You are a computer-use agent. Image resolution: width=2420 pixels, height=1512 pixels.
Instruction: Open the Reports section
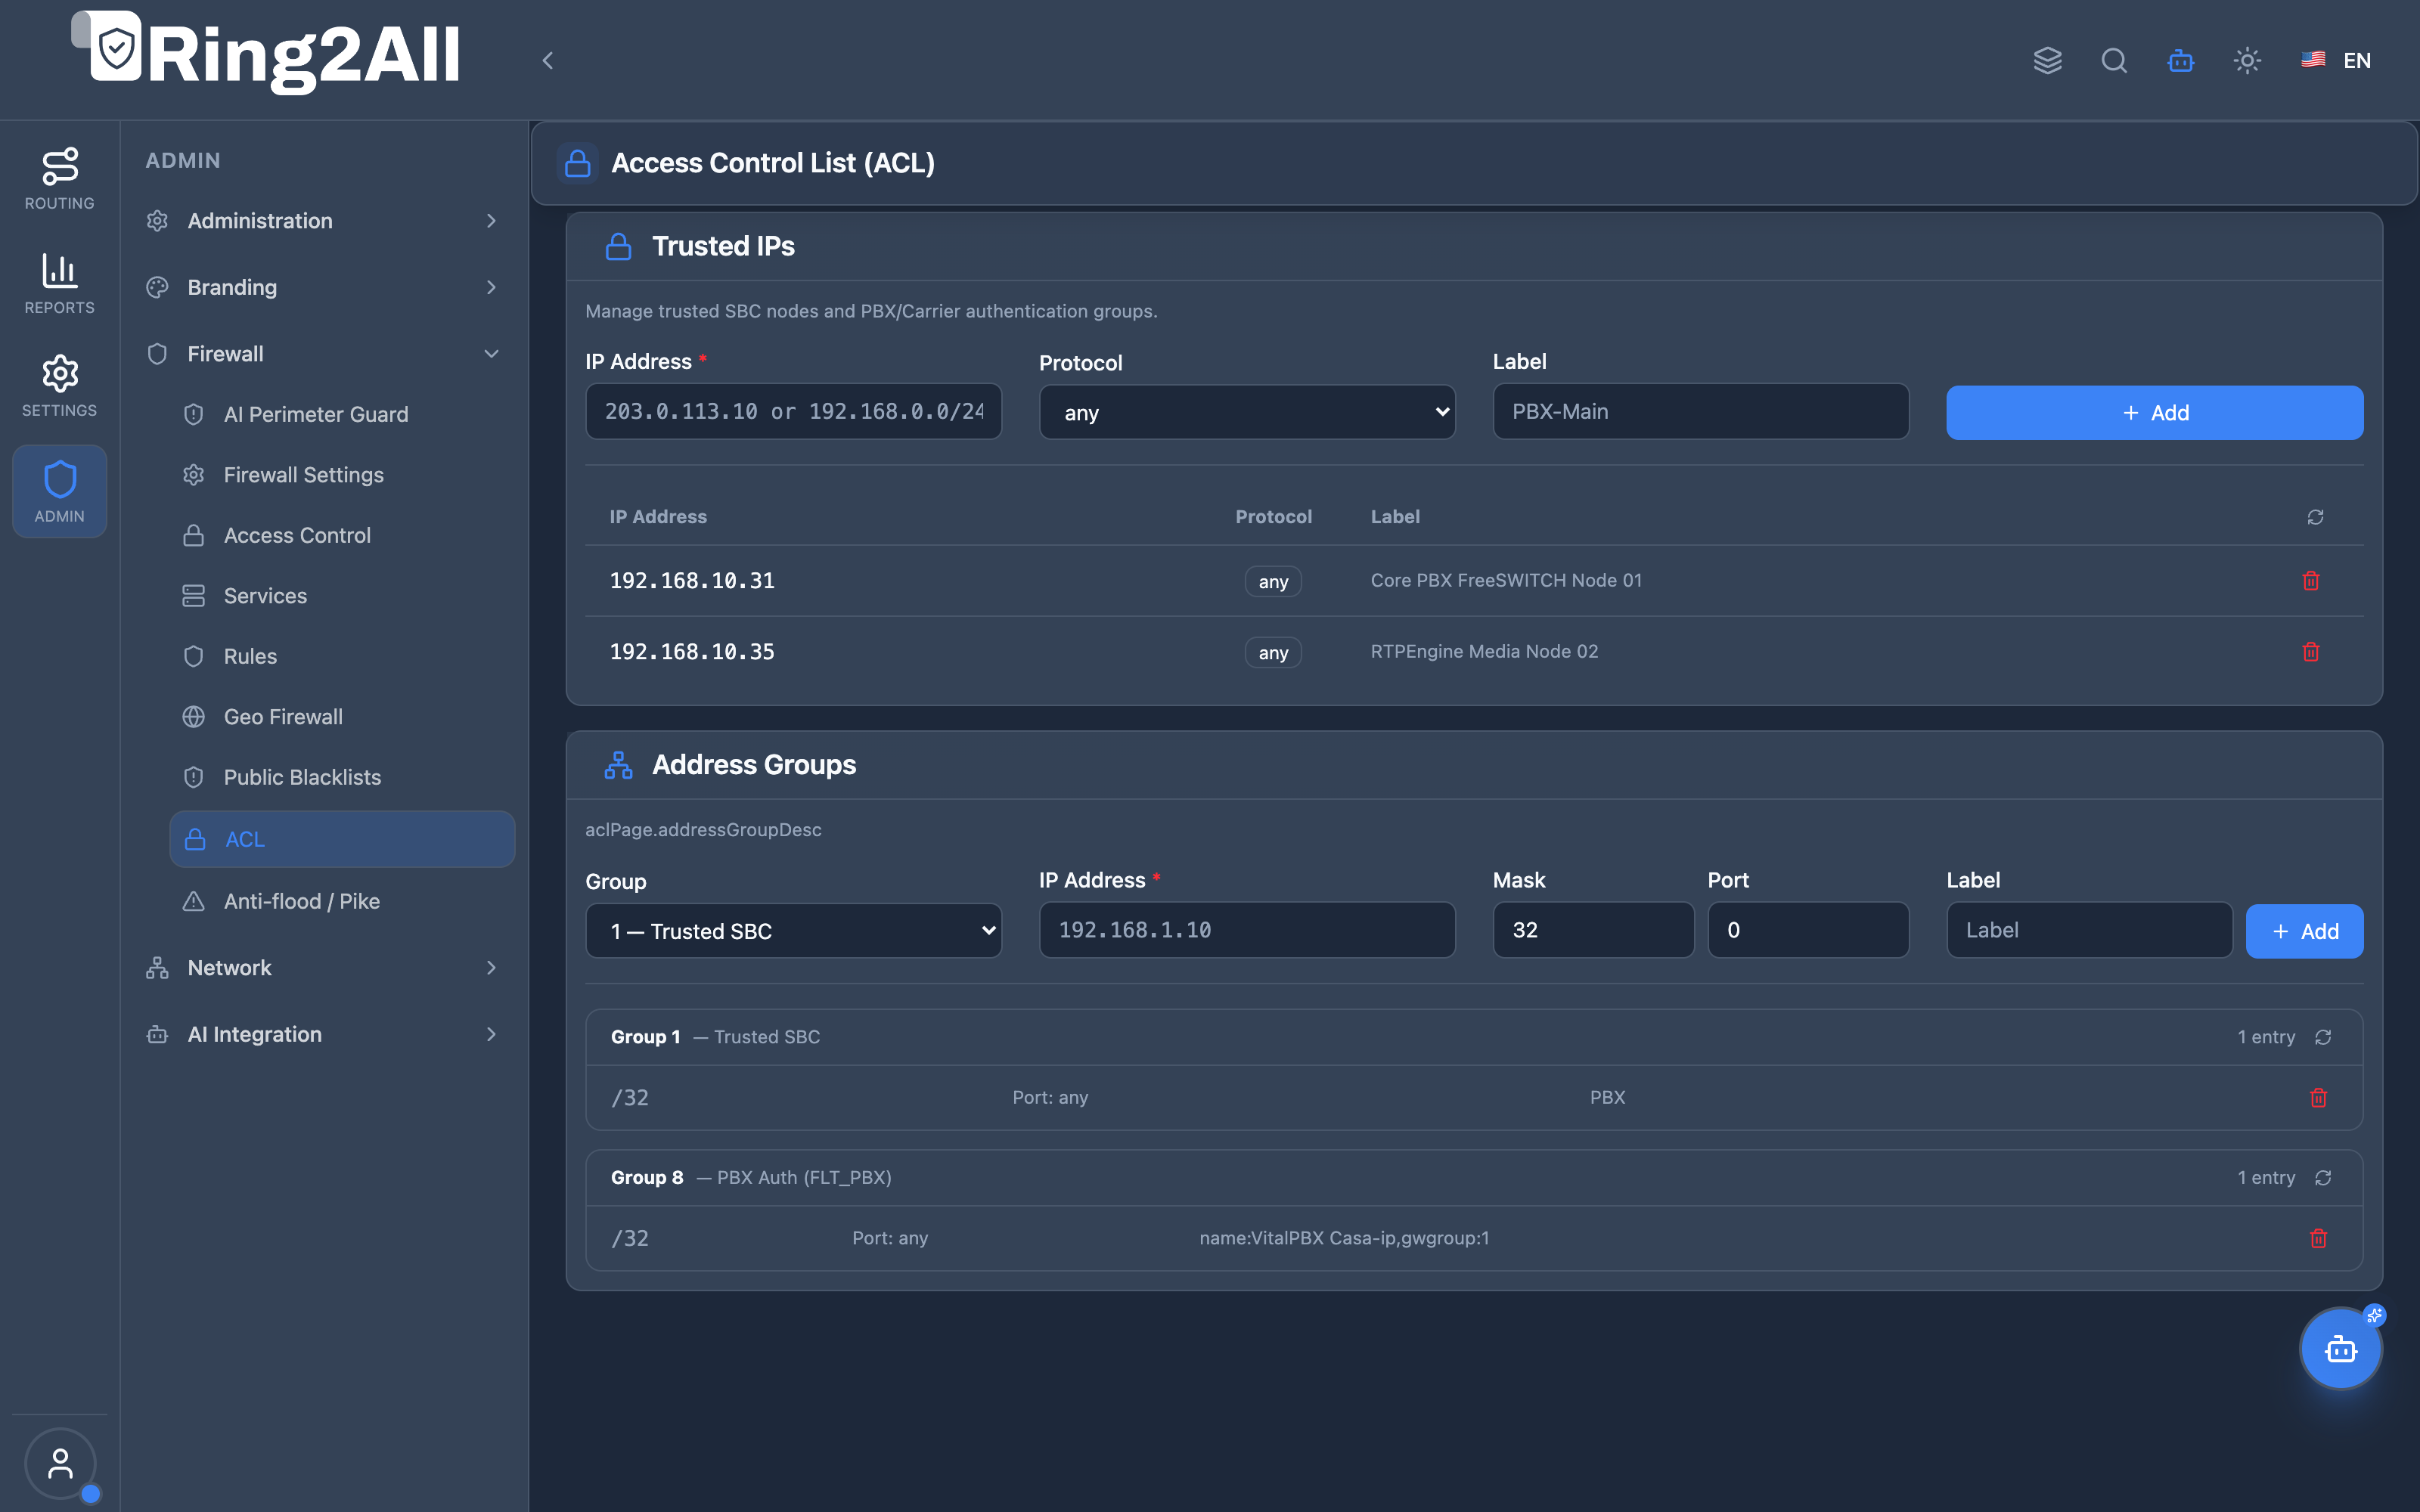tap(60, 283)
